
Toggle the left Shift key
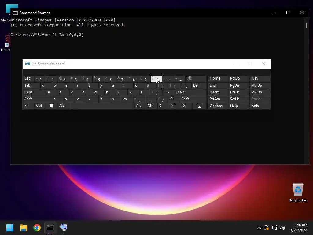coord(37,99)
